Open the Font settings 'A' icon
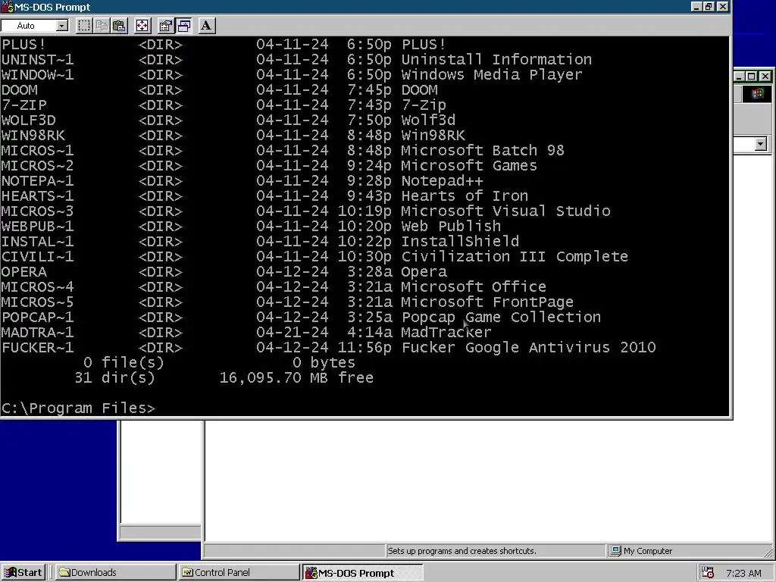Image resolution: width=776 pixels, height=582 pixels. (206, 26)
